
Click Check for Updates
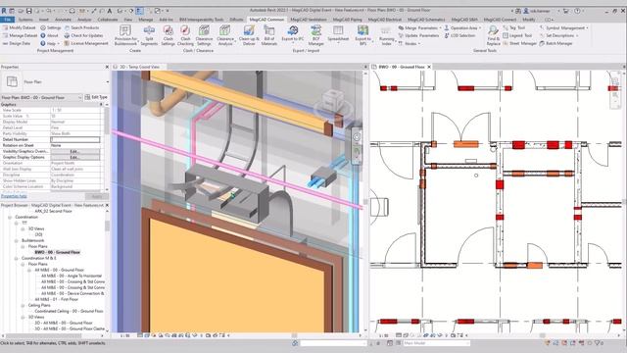[83, 35]
